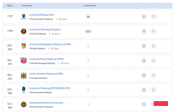174x112 pixels.
Task: Favorite Universiti Putra Malaysia heart
Action: point(153,61)
